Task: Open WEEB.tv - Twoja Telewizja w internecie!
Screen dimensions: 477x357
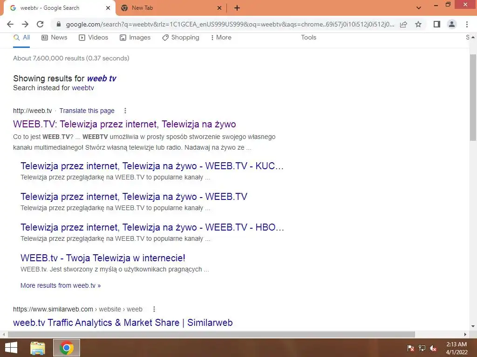Action: point(103,258)
